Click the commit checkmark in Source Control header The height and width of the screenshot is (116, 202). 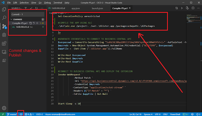[x=31, y=8]
